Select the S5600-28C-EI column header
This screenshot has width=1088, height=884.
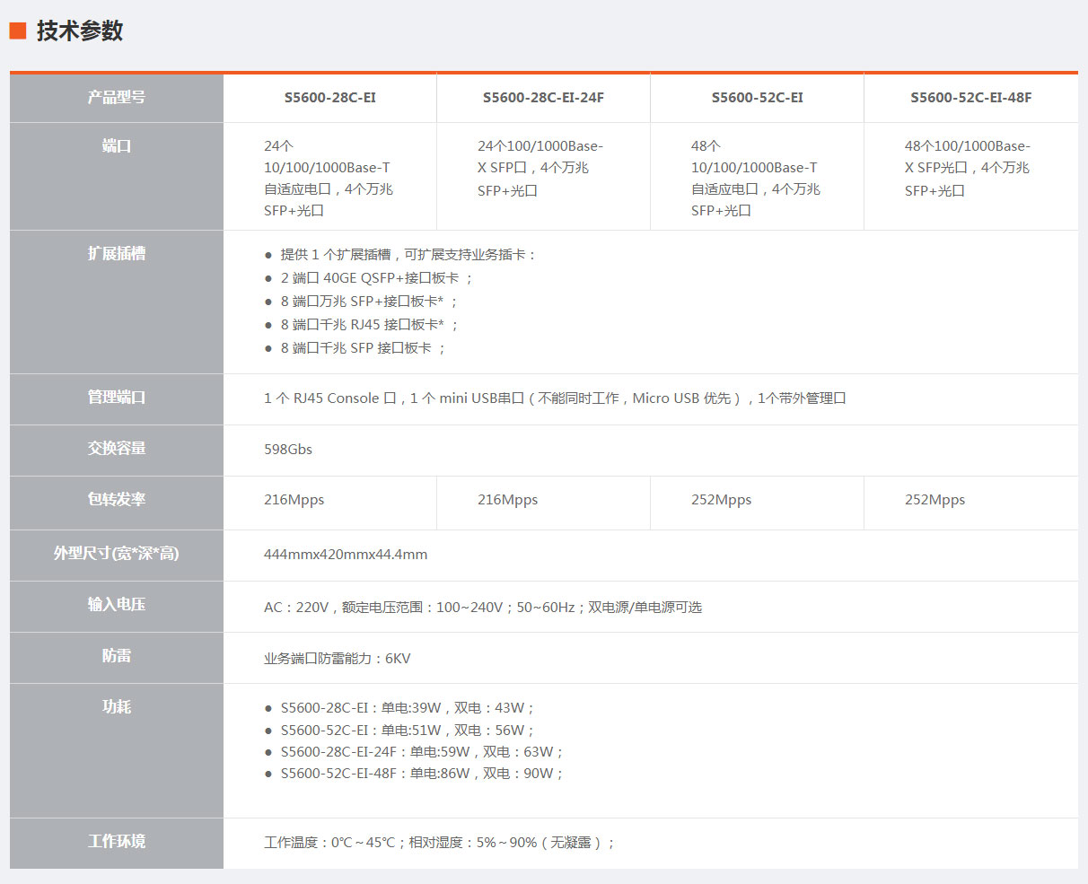click(329, 98)
